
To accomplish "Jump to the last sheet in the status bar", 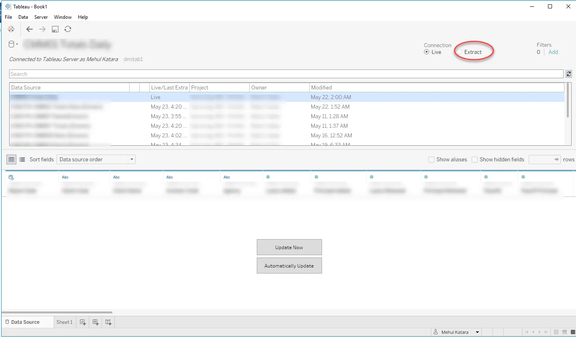I will pyautogui.click(x=546, y=332).
